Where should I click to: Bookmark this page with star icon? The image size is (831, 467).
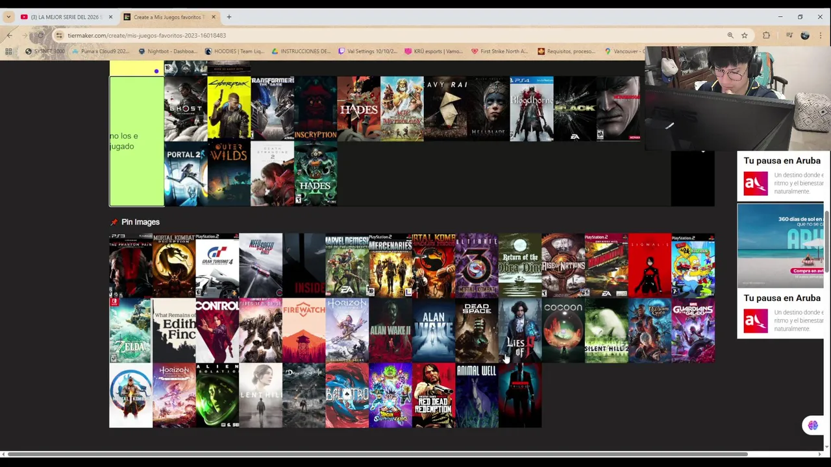pyautogui.click(x=745, y=35)
